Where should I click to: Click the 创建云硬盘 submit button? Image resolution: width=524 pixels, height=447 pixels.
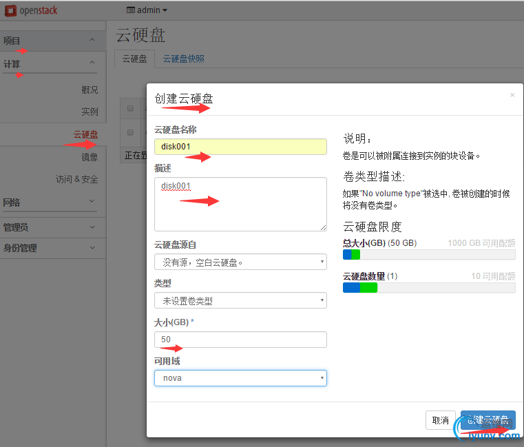click(488, 420)
